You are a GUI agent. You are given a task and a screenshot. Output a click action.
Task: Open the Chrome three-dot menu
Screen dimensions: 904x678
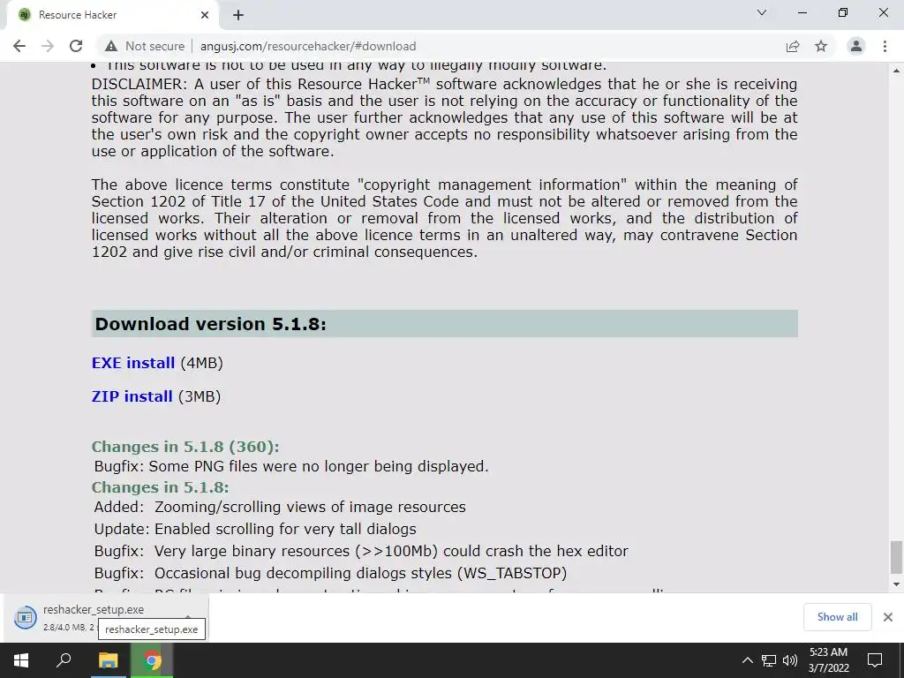[885, 46]
